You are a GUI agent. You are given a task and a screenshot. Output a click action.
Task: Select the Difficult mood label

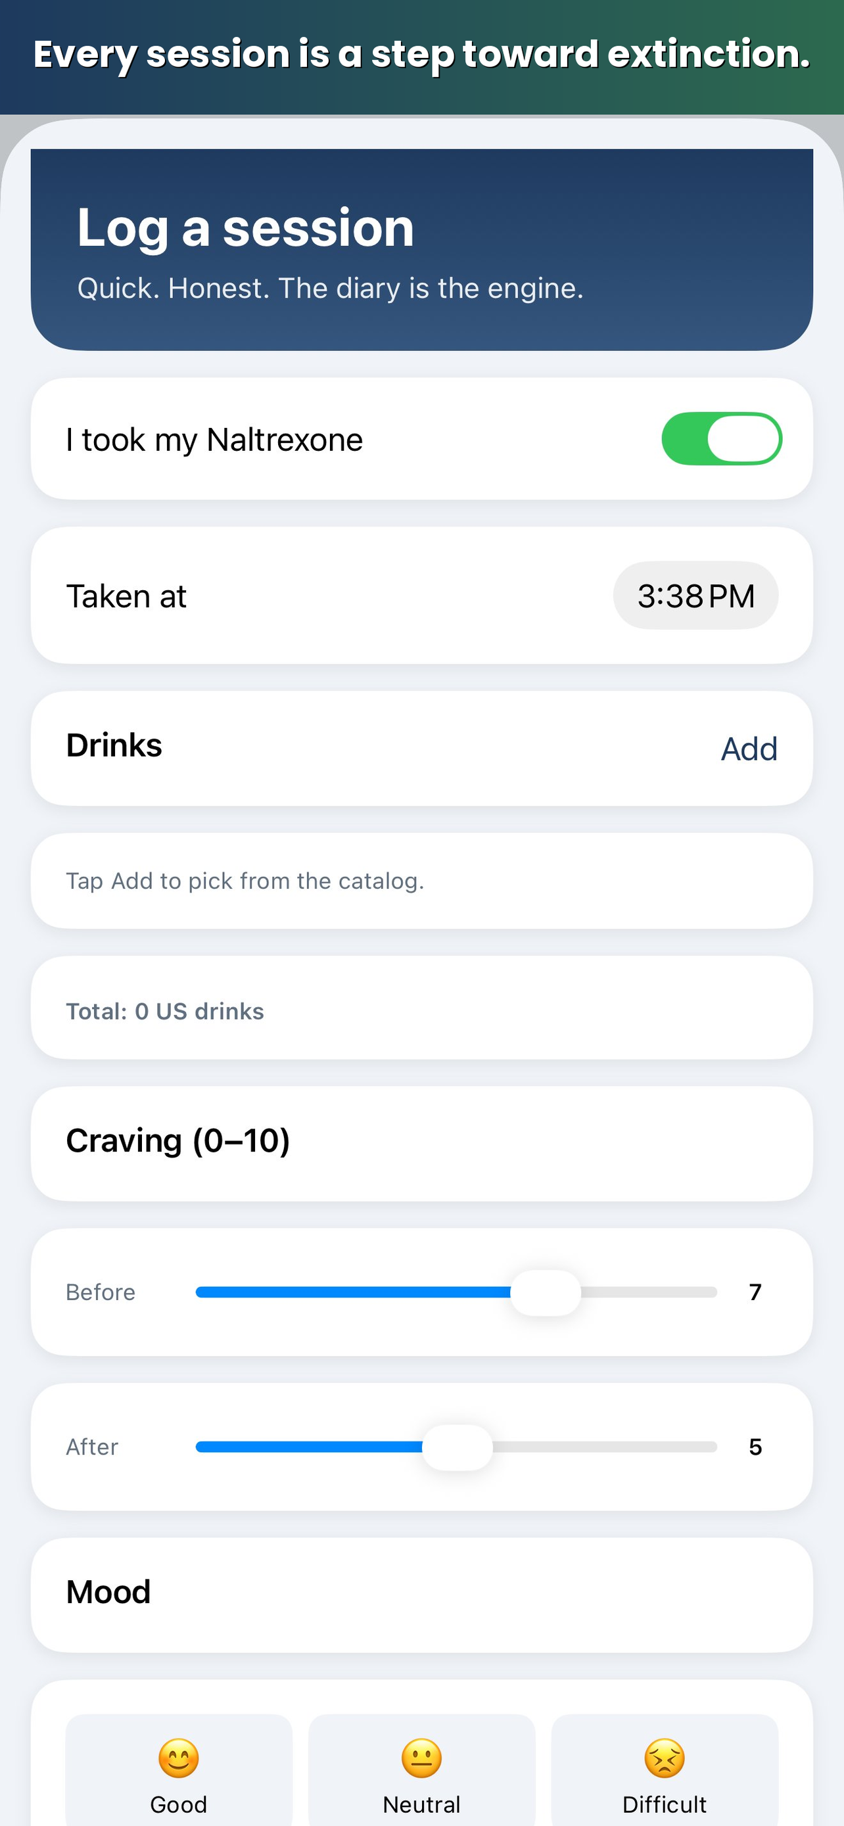(x=665, y=1804)
